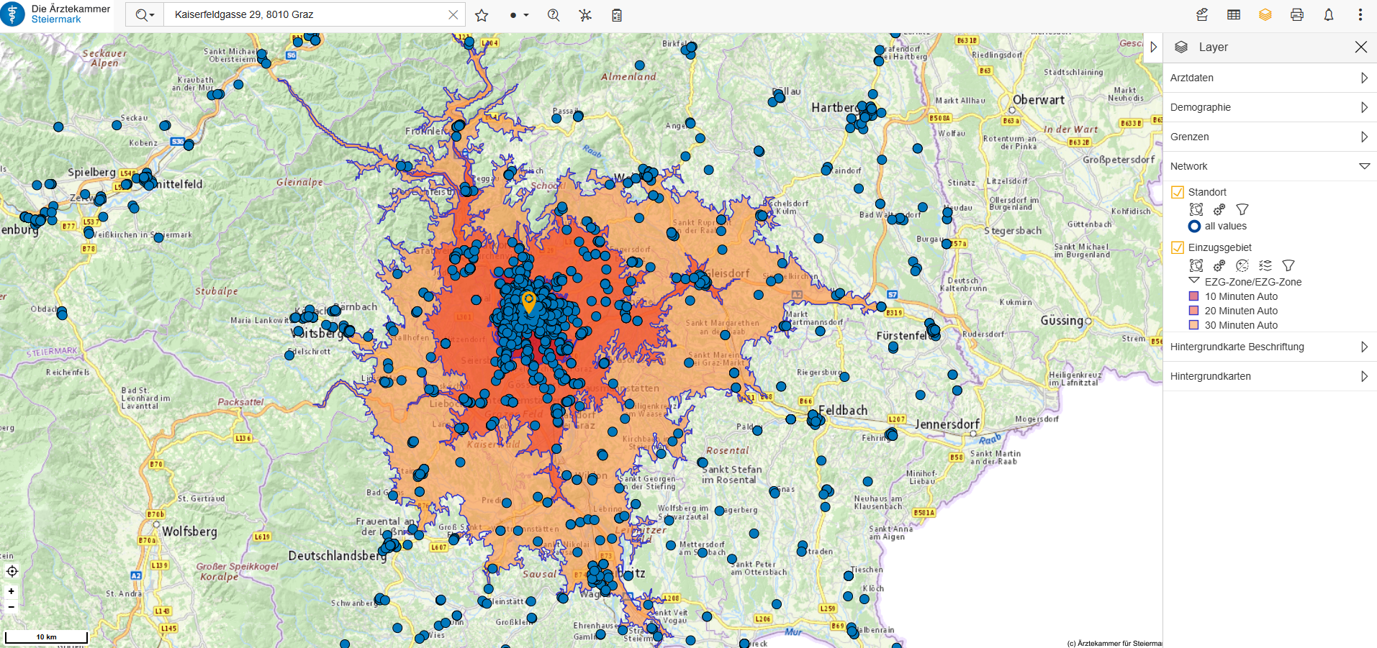Screen dimensions: 1377x648
Task: Click the locate my position button
Action: pyautogui.click(x=12, y=572)
